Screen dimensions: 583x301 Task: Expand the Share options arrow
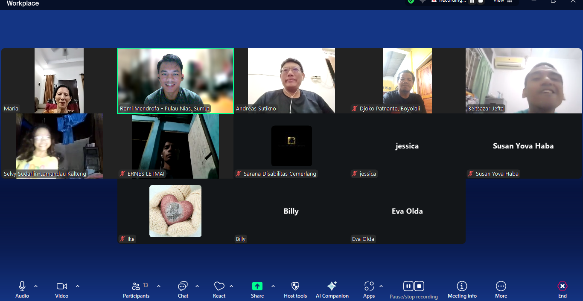273,286
